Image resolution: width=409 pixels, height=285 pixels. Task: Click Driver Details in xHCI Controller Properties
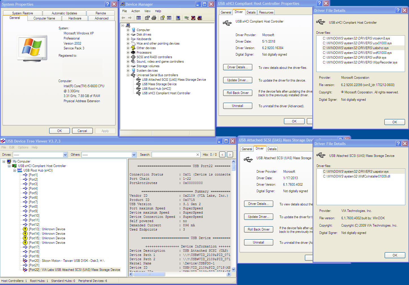pyautogui.click(x=238, y=67)
